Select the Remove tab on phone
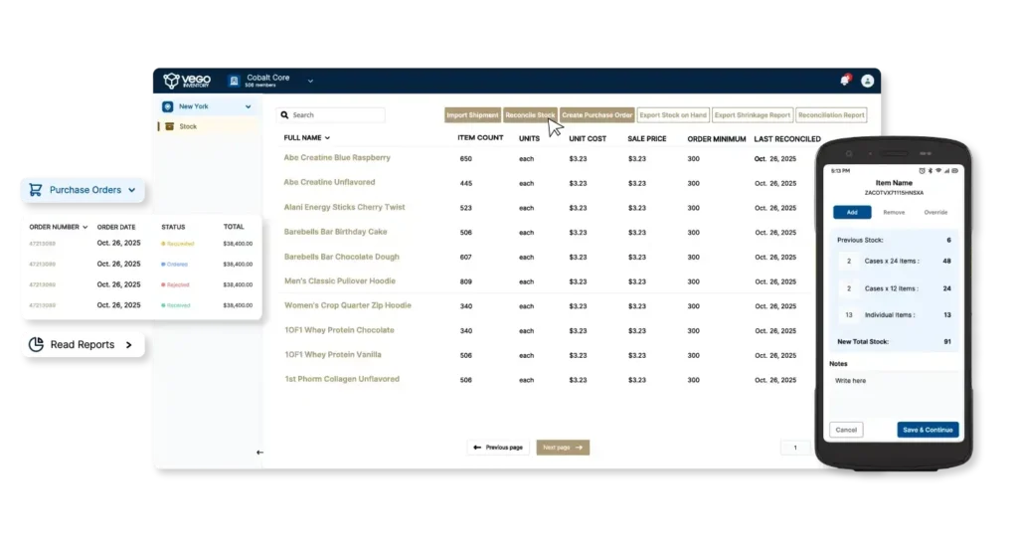The height and width of the screenshot is (552, 1018). (x=894, y=213)
